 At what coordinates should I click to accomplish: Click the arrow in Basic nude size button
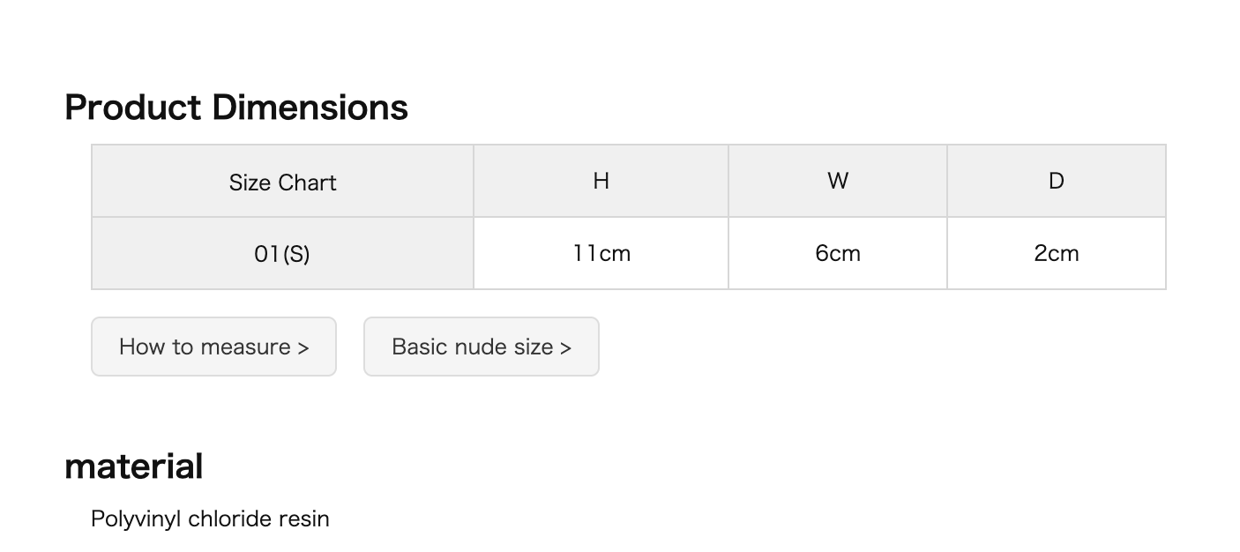pyautogui.click(x=565, y=347)
